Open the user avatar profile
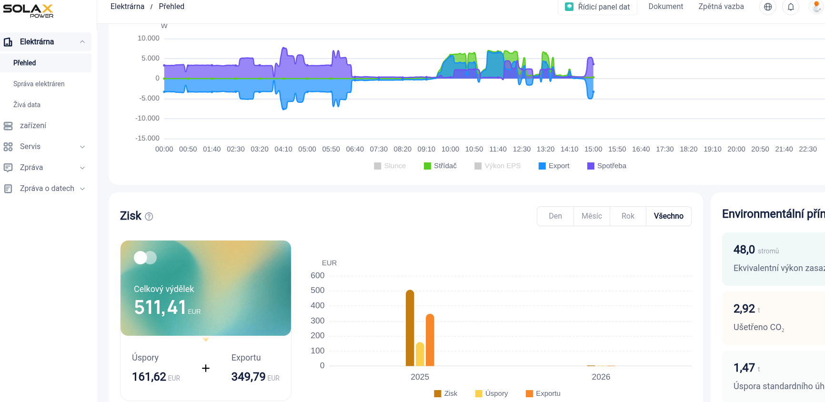 (816, 7)
